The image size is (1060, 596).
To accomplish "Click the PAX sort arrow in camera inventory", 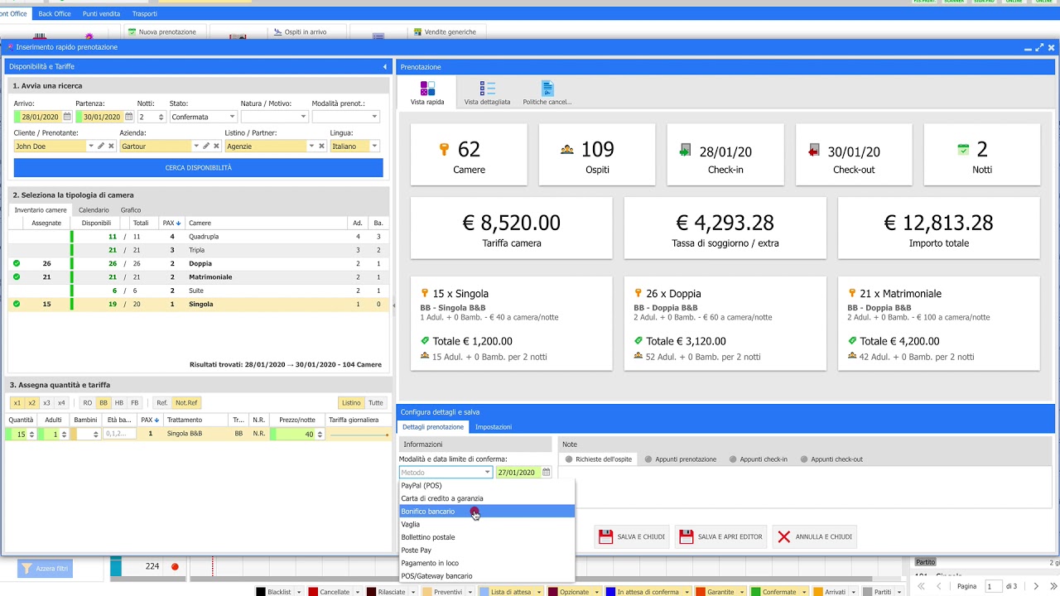I will [178, 223].
